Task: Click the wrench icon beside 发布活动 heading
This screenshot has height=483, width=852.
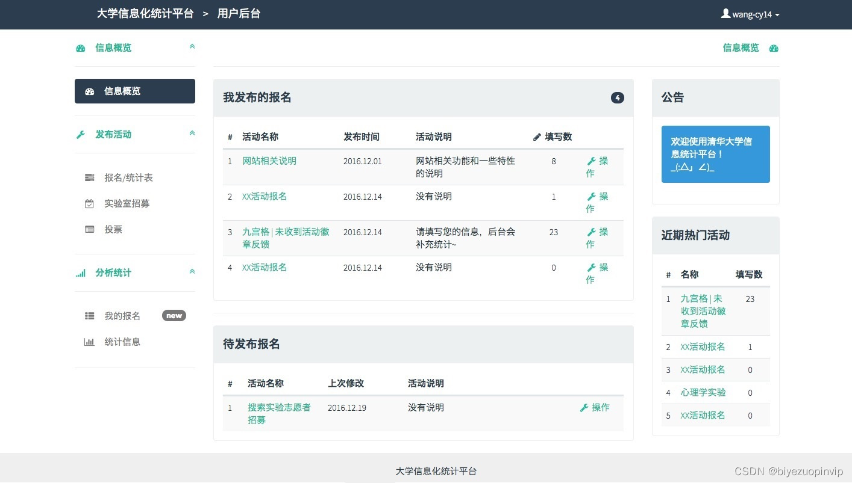Action: [81, 135]
